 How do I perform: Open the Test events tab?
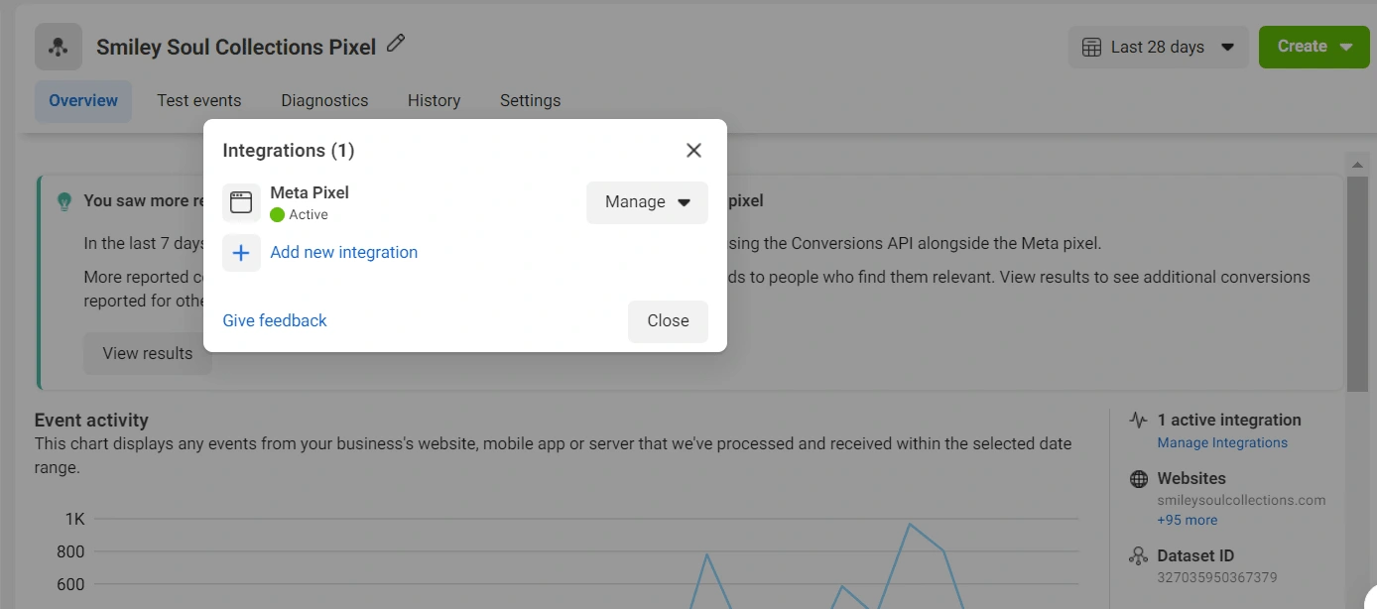point(198,101)
